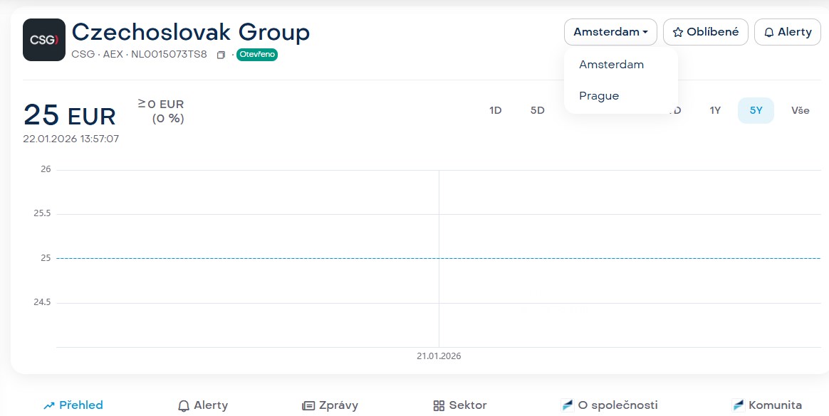Image resolution: width=829 pixels, height=416 pixels.
Task: Click the grid icon next to Sektor
Action: [439, 405]
